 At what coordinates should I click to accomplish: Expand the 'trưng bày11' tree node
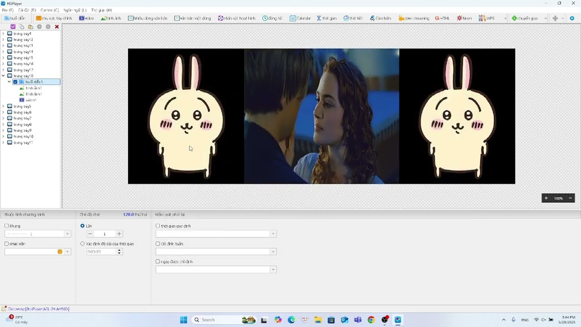[4, 143]
